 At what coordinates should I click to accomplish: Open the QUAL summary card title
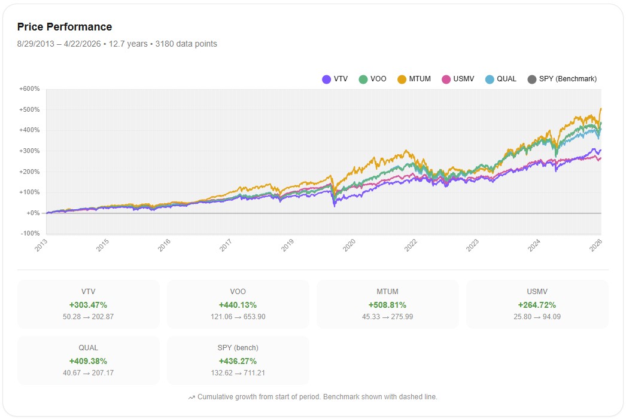(88, 348)
